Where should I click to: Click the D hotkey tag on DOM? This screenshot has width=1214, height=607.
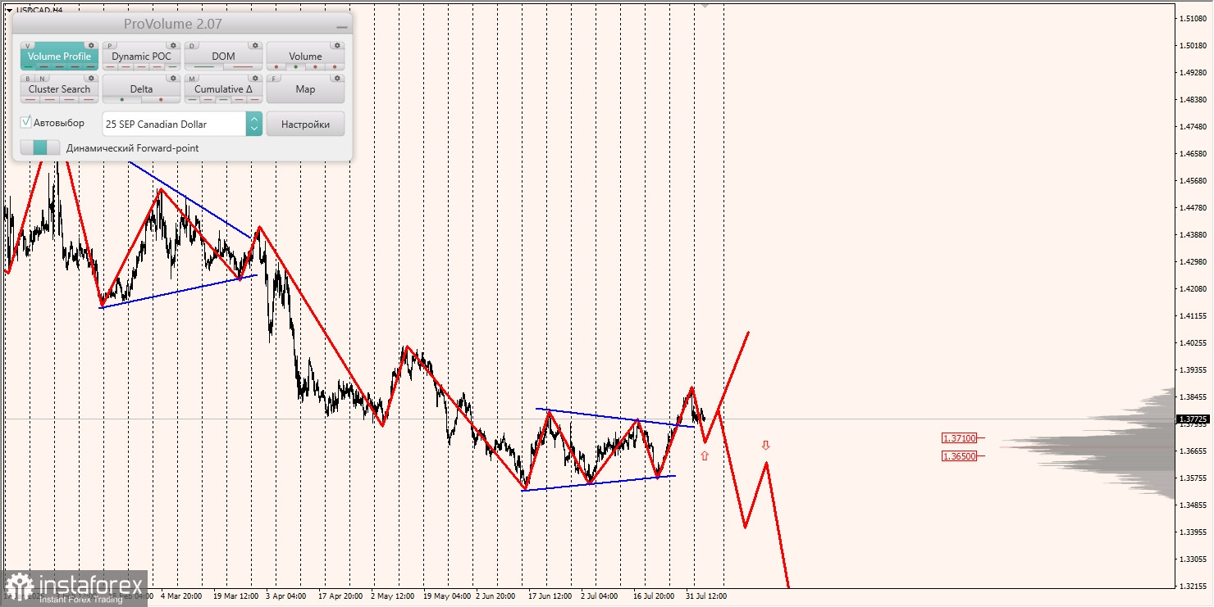click(192, 45)
